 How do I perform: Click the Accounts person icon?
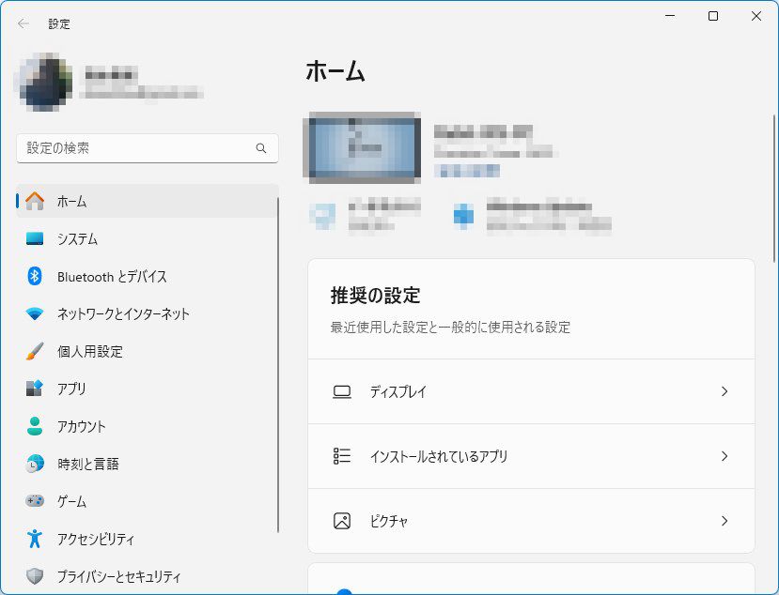[x=35, y=426]
